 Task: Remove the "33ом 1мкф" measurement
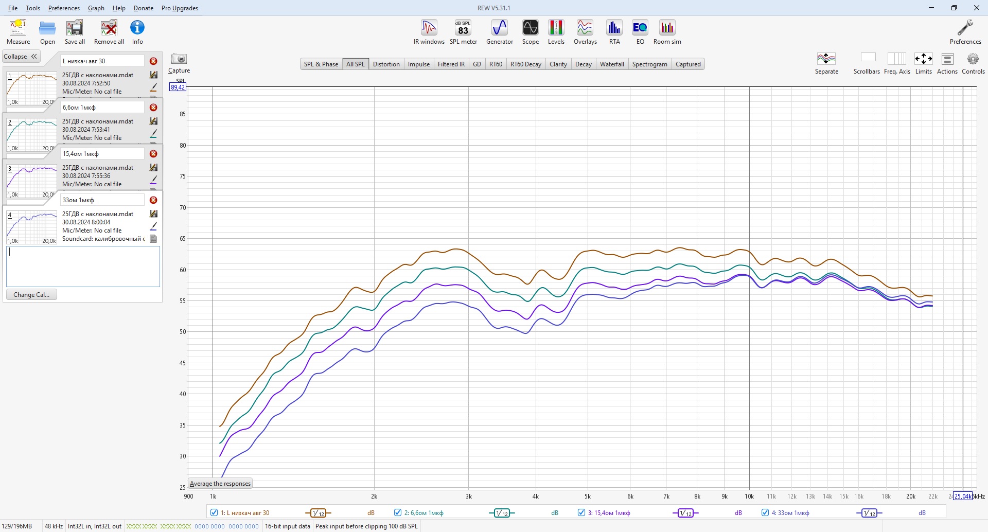point(153,200)
